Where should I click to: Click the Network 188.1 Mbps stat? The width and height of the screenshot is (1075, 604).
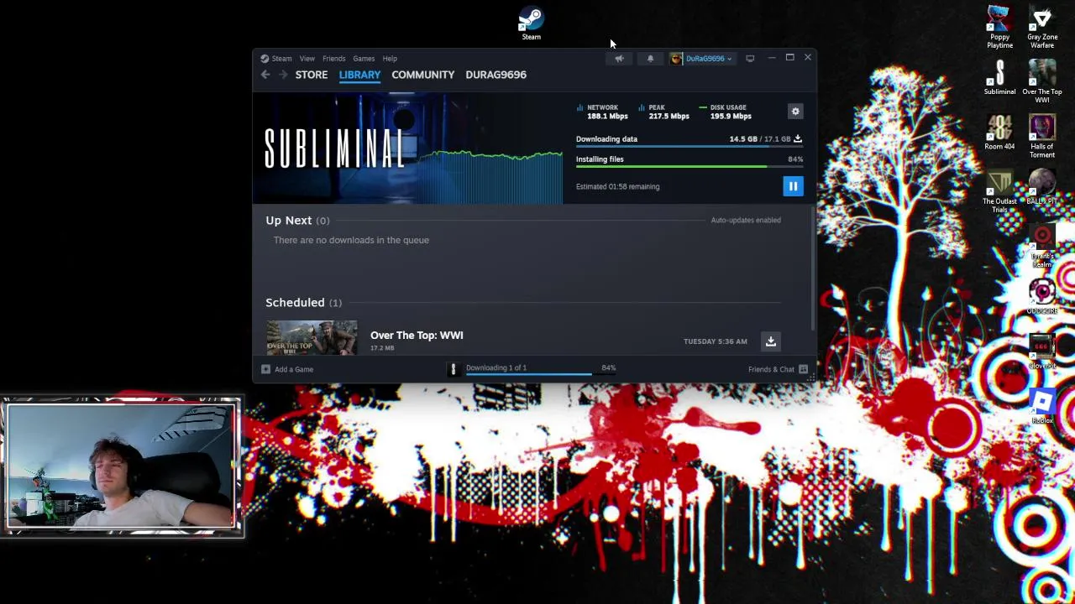(x=603, y=112)
